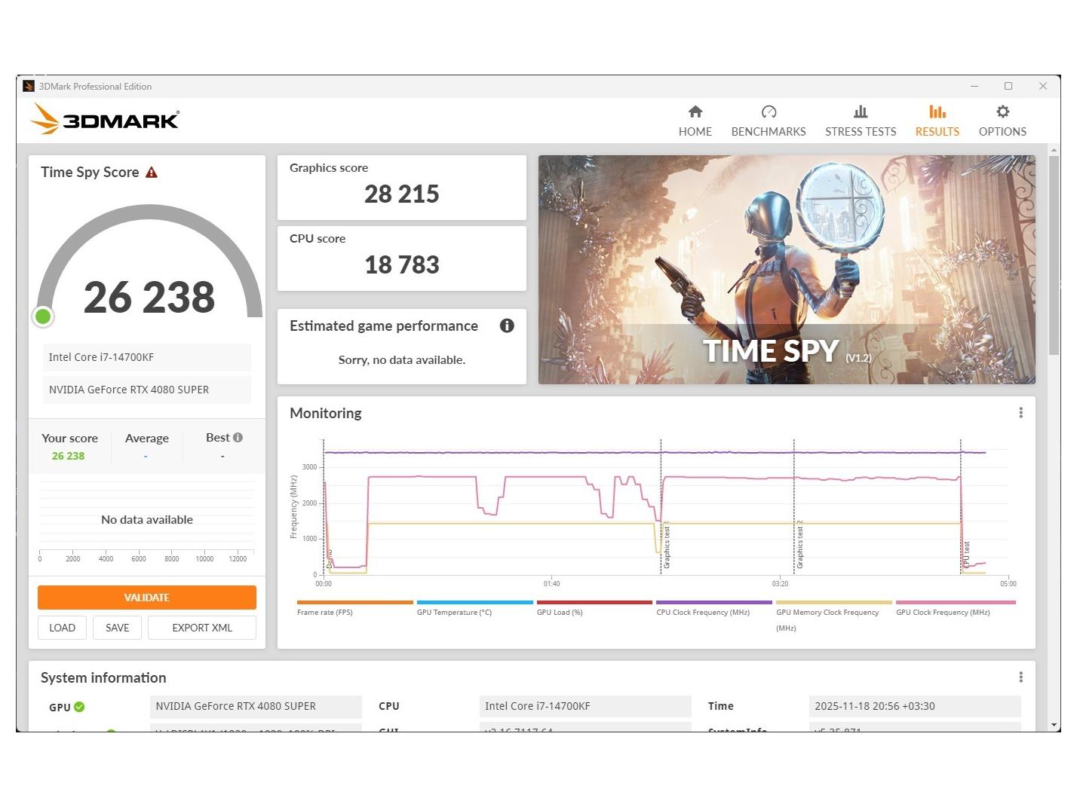Click the info icon beside Best score
The image size is (1077, 807).
pyautogui.click(x=238, y=438)
